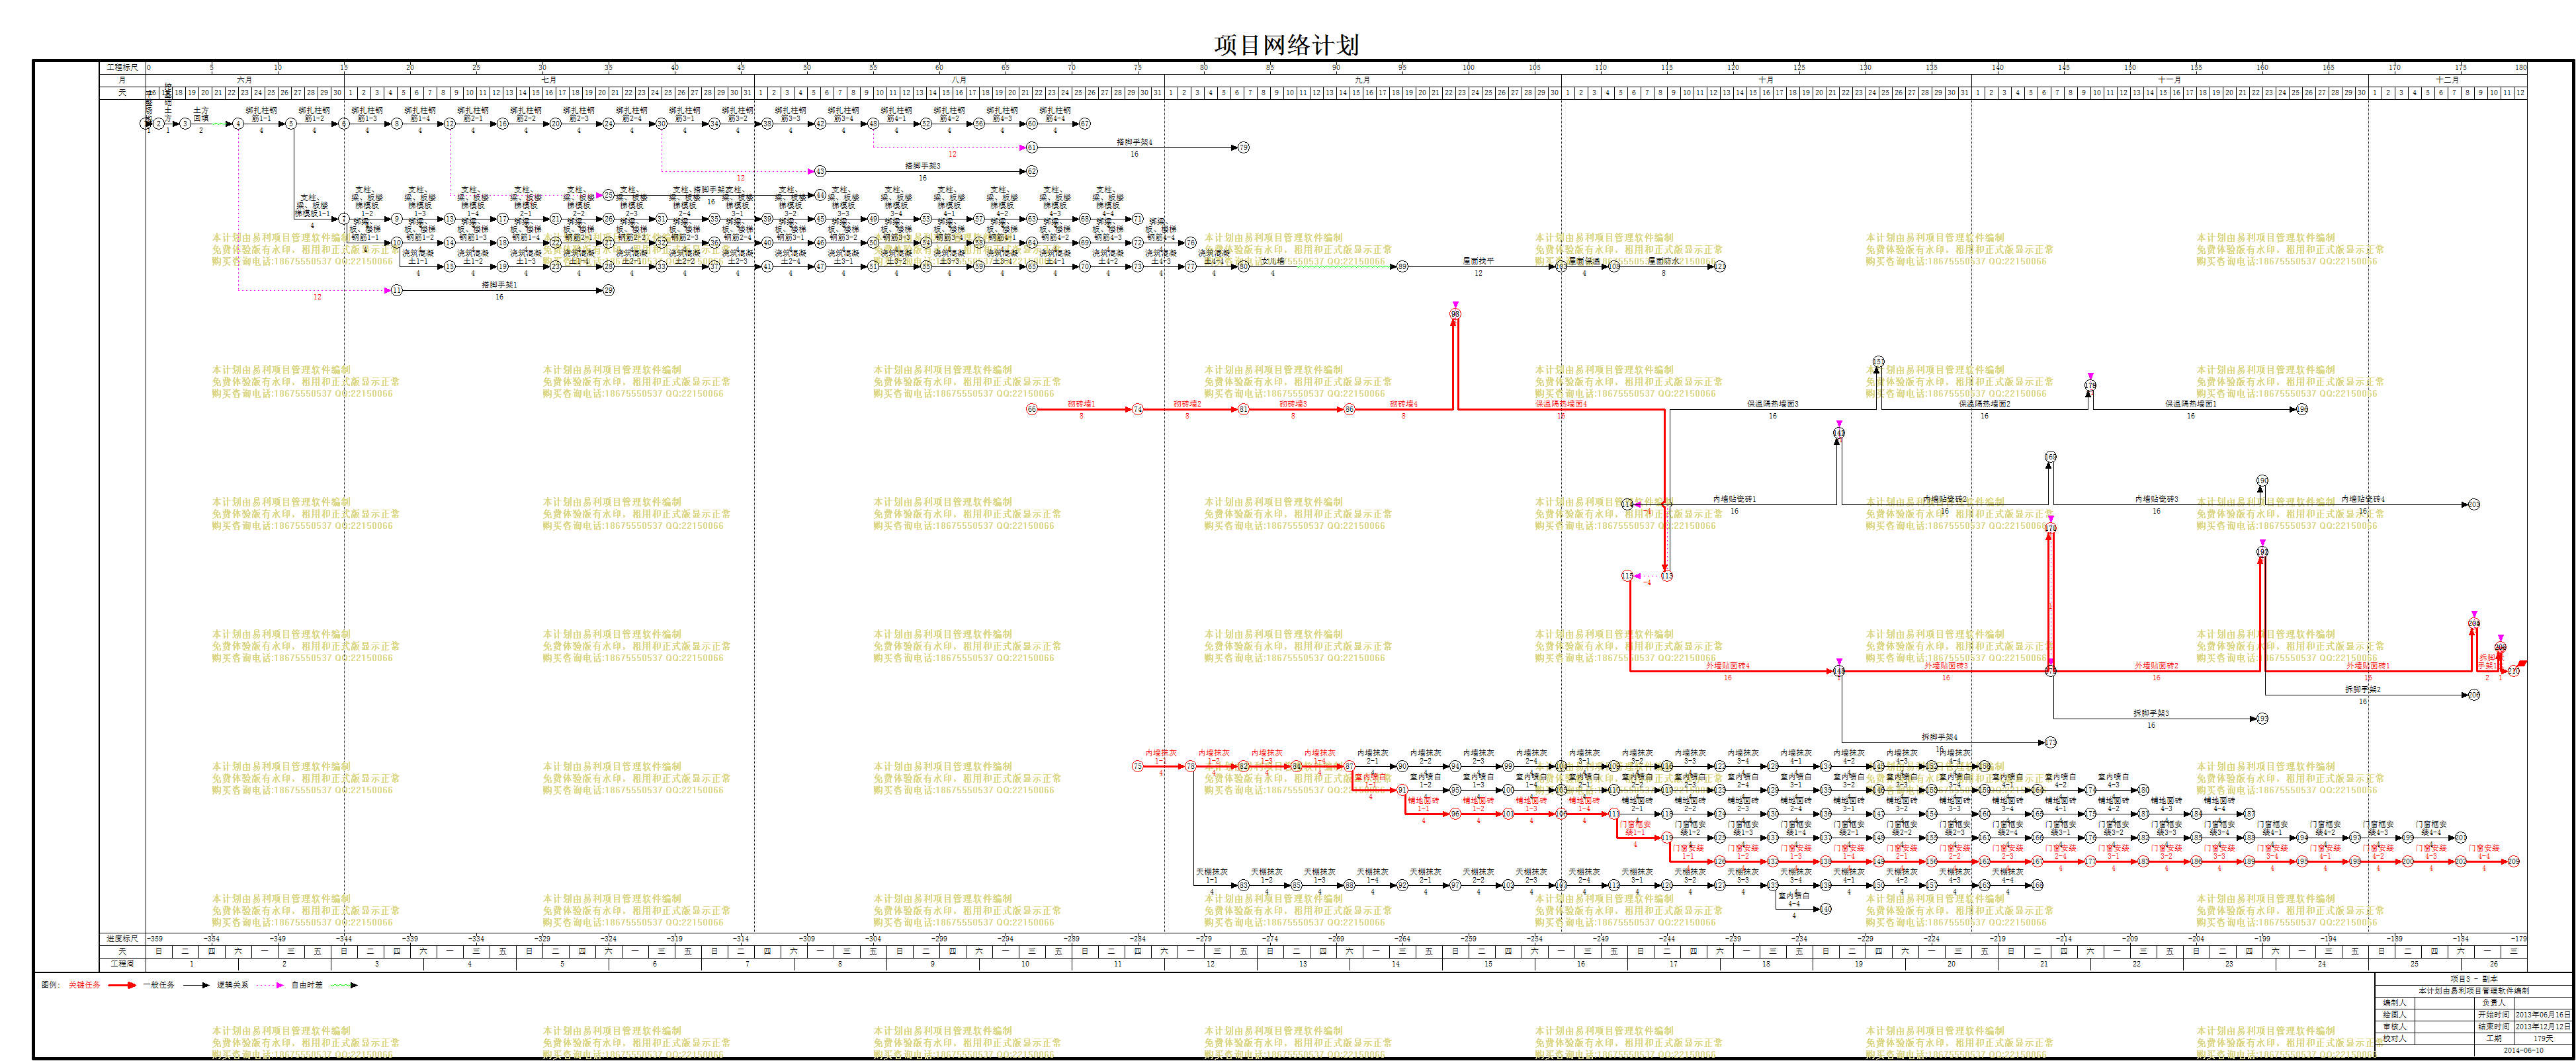Click 审核人 field in title block

coord(2394,1026)
